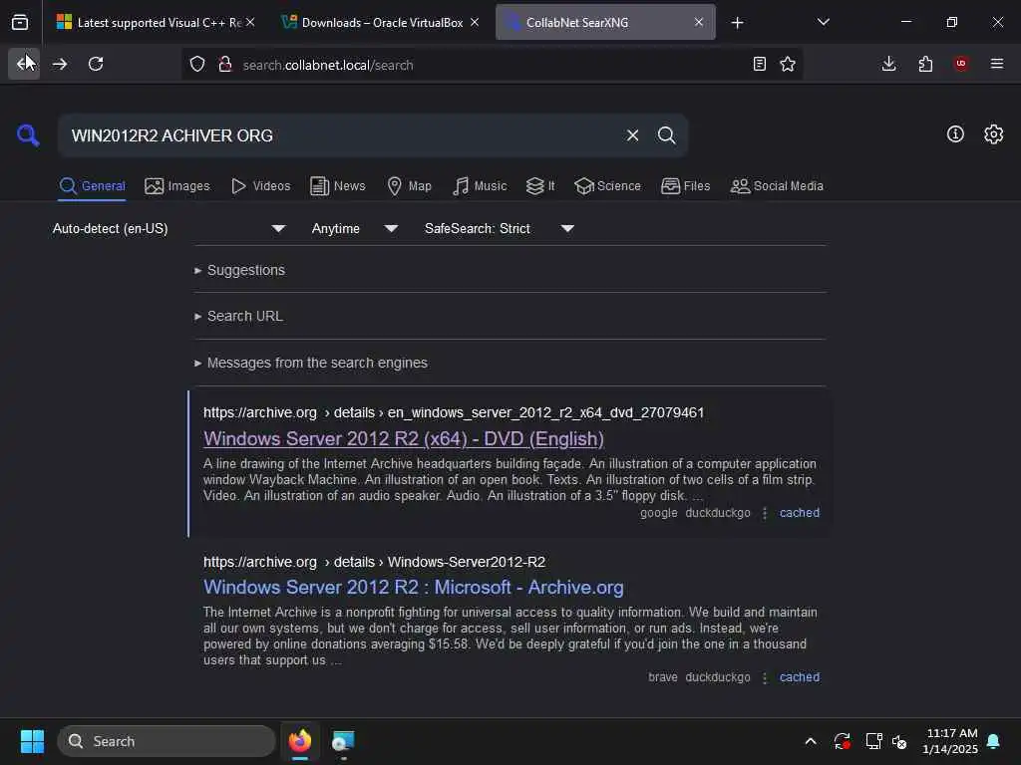Toggle reader view in address bar

tap(759, 64)
